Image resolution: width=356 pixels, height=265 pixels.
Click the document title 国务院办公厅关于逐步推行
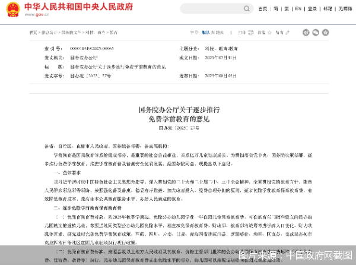178,109
